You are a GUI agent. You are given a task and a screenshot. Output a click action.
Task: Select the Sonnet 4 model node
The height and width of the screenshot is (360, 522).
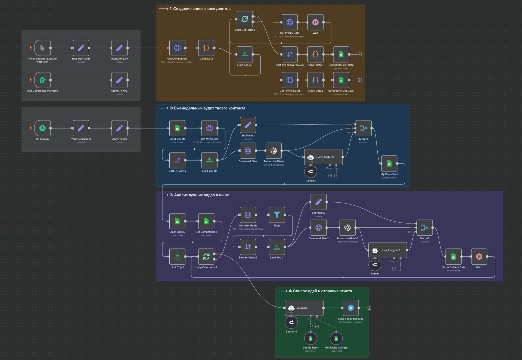[291, 322]
